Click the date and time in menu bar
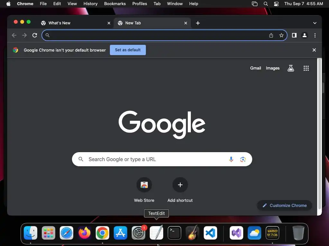Image resolution: width=329 pixels, height=246 pixels. click(304, 4)
